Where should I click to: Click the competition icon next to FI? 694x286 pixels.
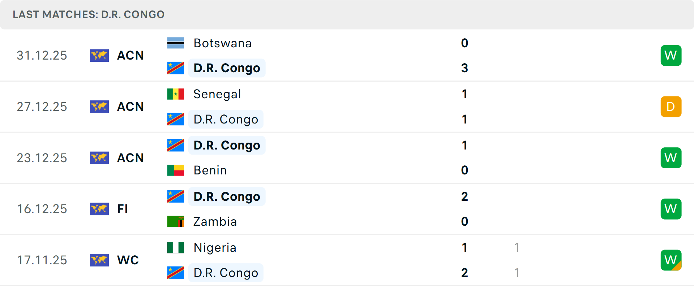coord(99,209)
